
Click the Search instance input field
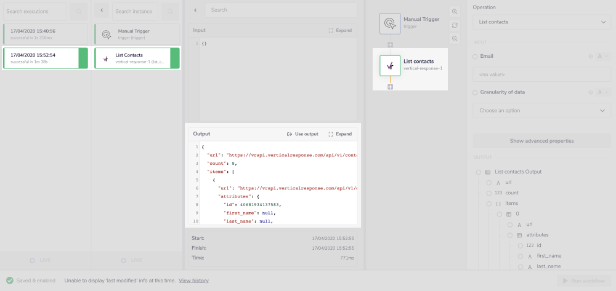click(135, 11)
